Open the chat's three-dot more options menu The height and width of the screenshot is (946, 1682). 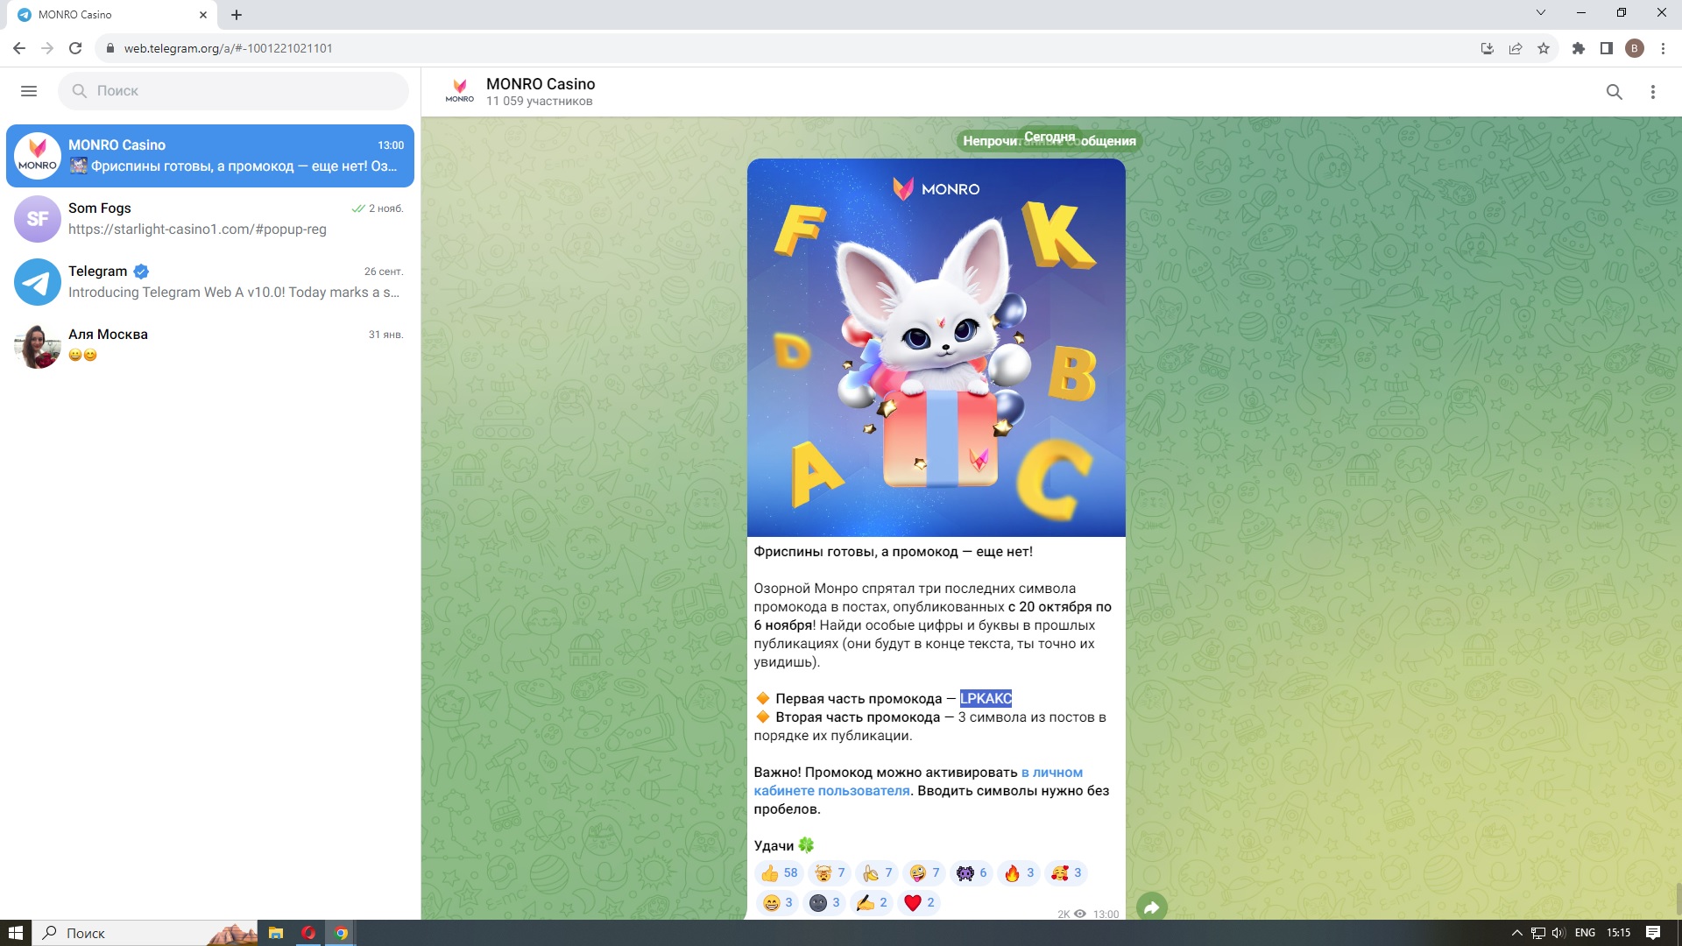tap(1652, 92)
